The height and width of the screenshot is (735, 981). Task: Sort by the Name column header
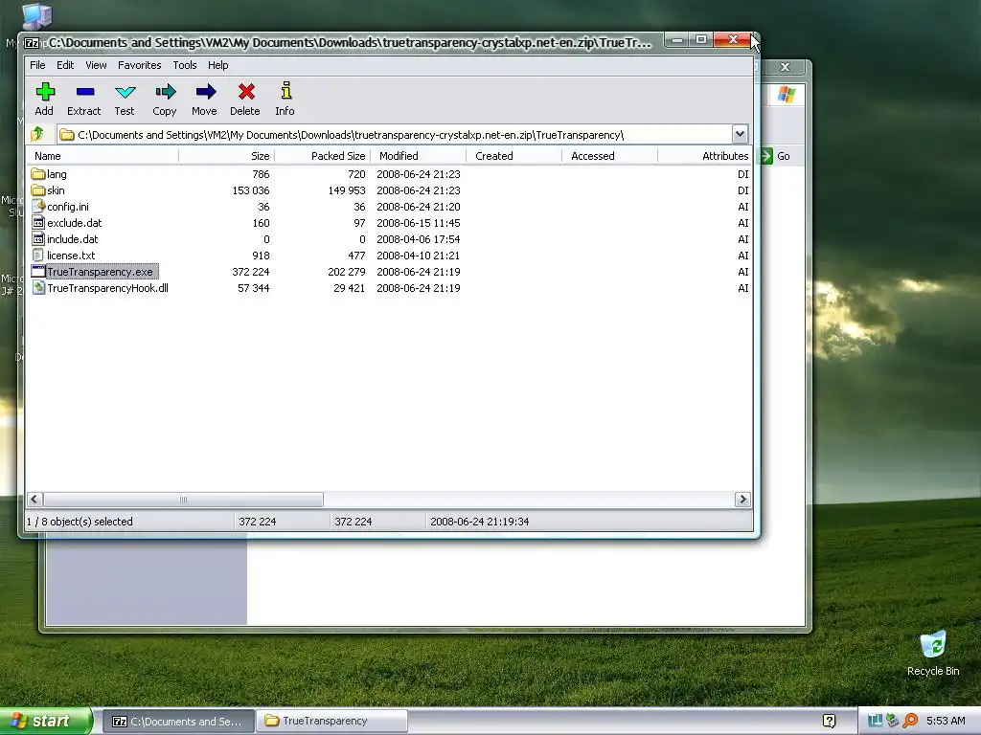pos(103,156)
